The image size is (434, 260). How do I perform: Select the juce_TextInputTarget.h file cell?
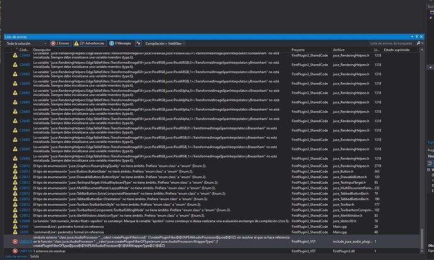349,183
